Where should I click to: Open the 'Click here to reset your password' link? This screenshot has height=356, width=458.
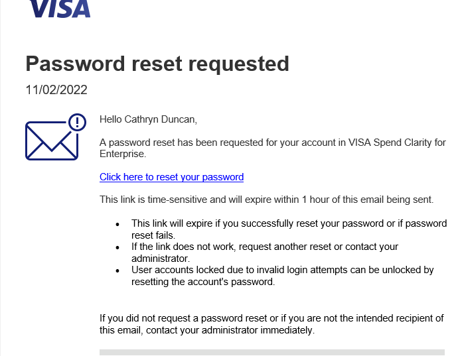[x=171, y=177]
